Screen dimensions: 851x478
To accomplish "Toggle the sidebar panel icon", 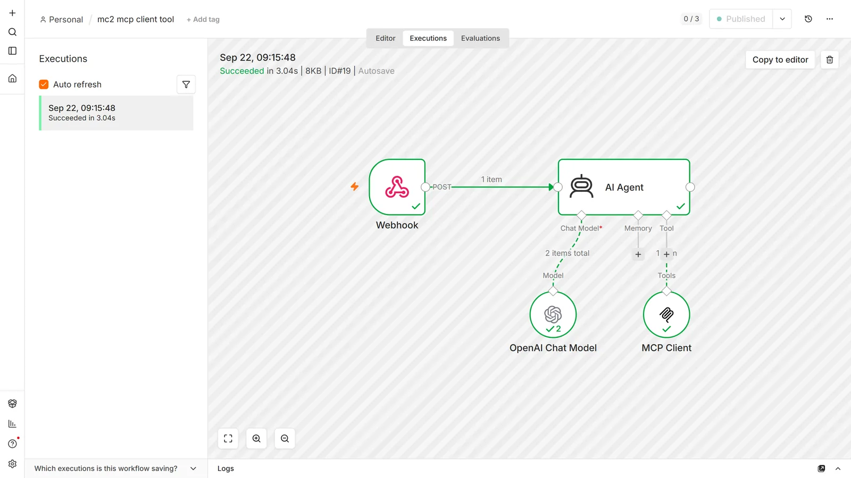I will 12,51.
